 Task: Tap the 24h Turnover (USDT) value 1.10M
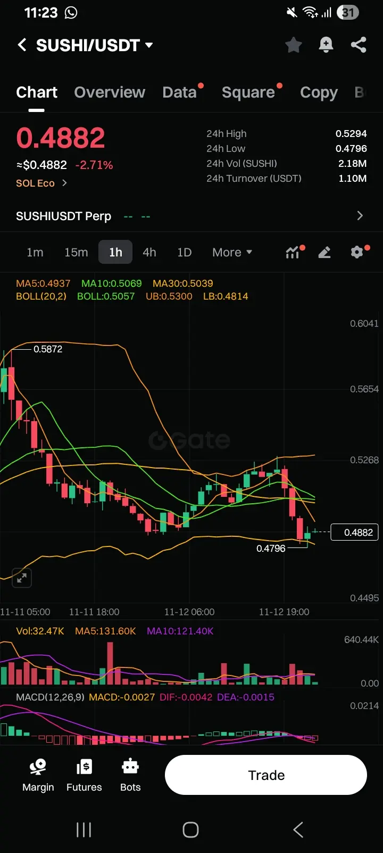(x=353, y=179)
